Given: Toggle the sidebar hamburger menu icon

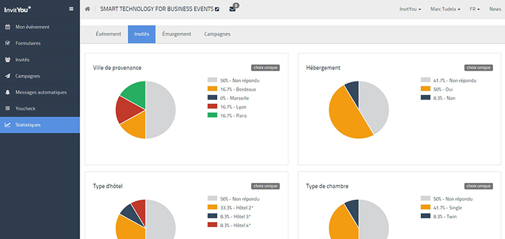Looking at the screenshot, I should pos(71,9).
